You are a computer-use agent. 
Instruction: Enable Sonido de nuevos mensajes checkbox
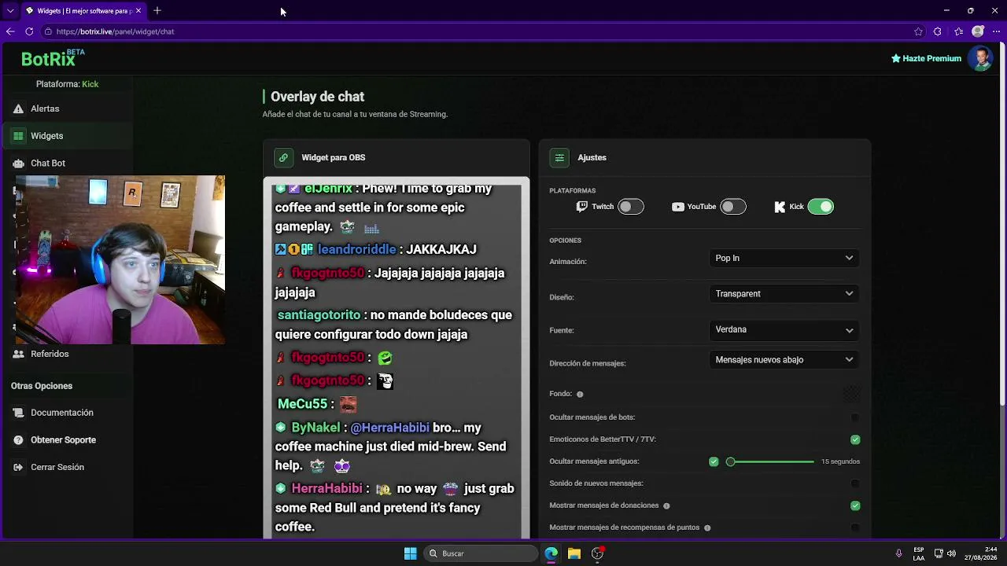(855, 483)
